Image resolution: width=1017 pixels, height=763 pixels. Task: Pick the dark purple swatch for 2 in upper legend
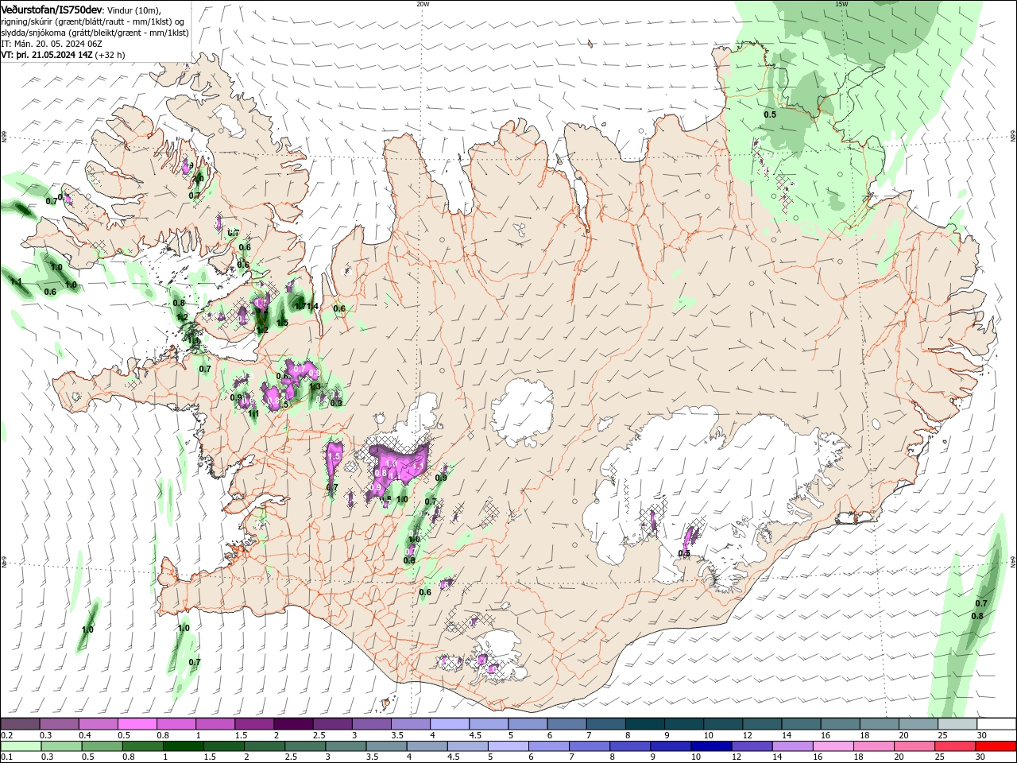click(292, 724)
